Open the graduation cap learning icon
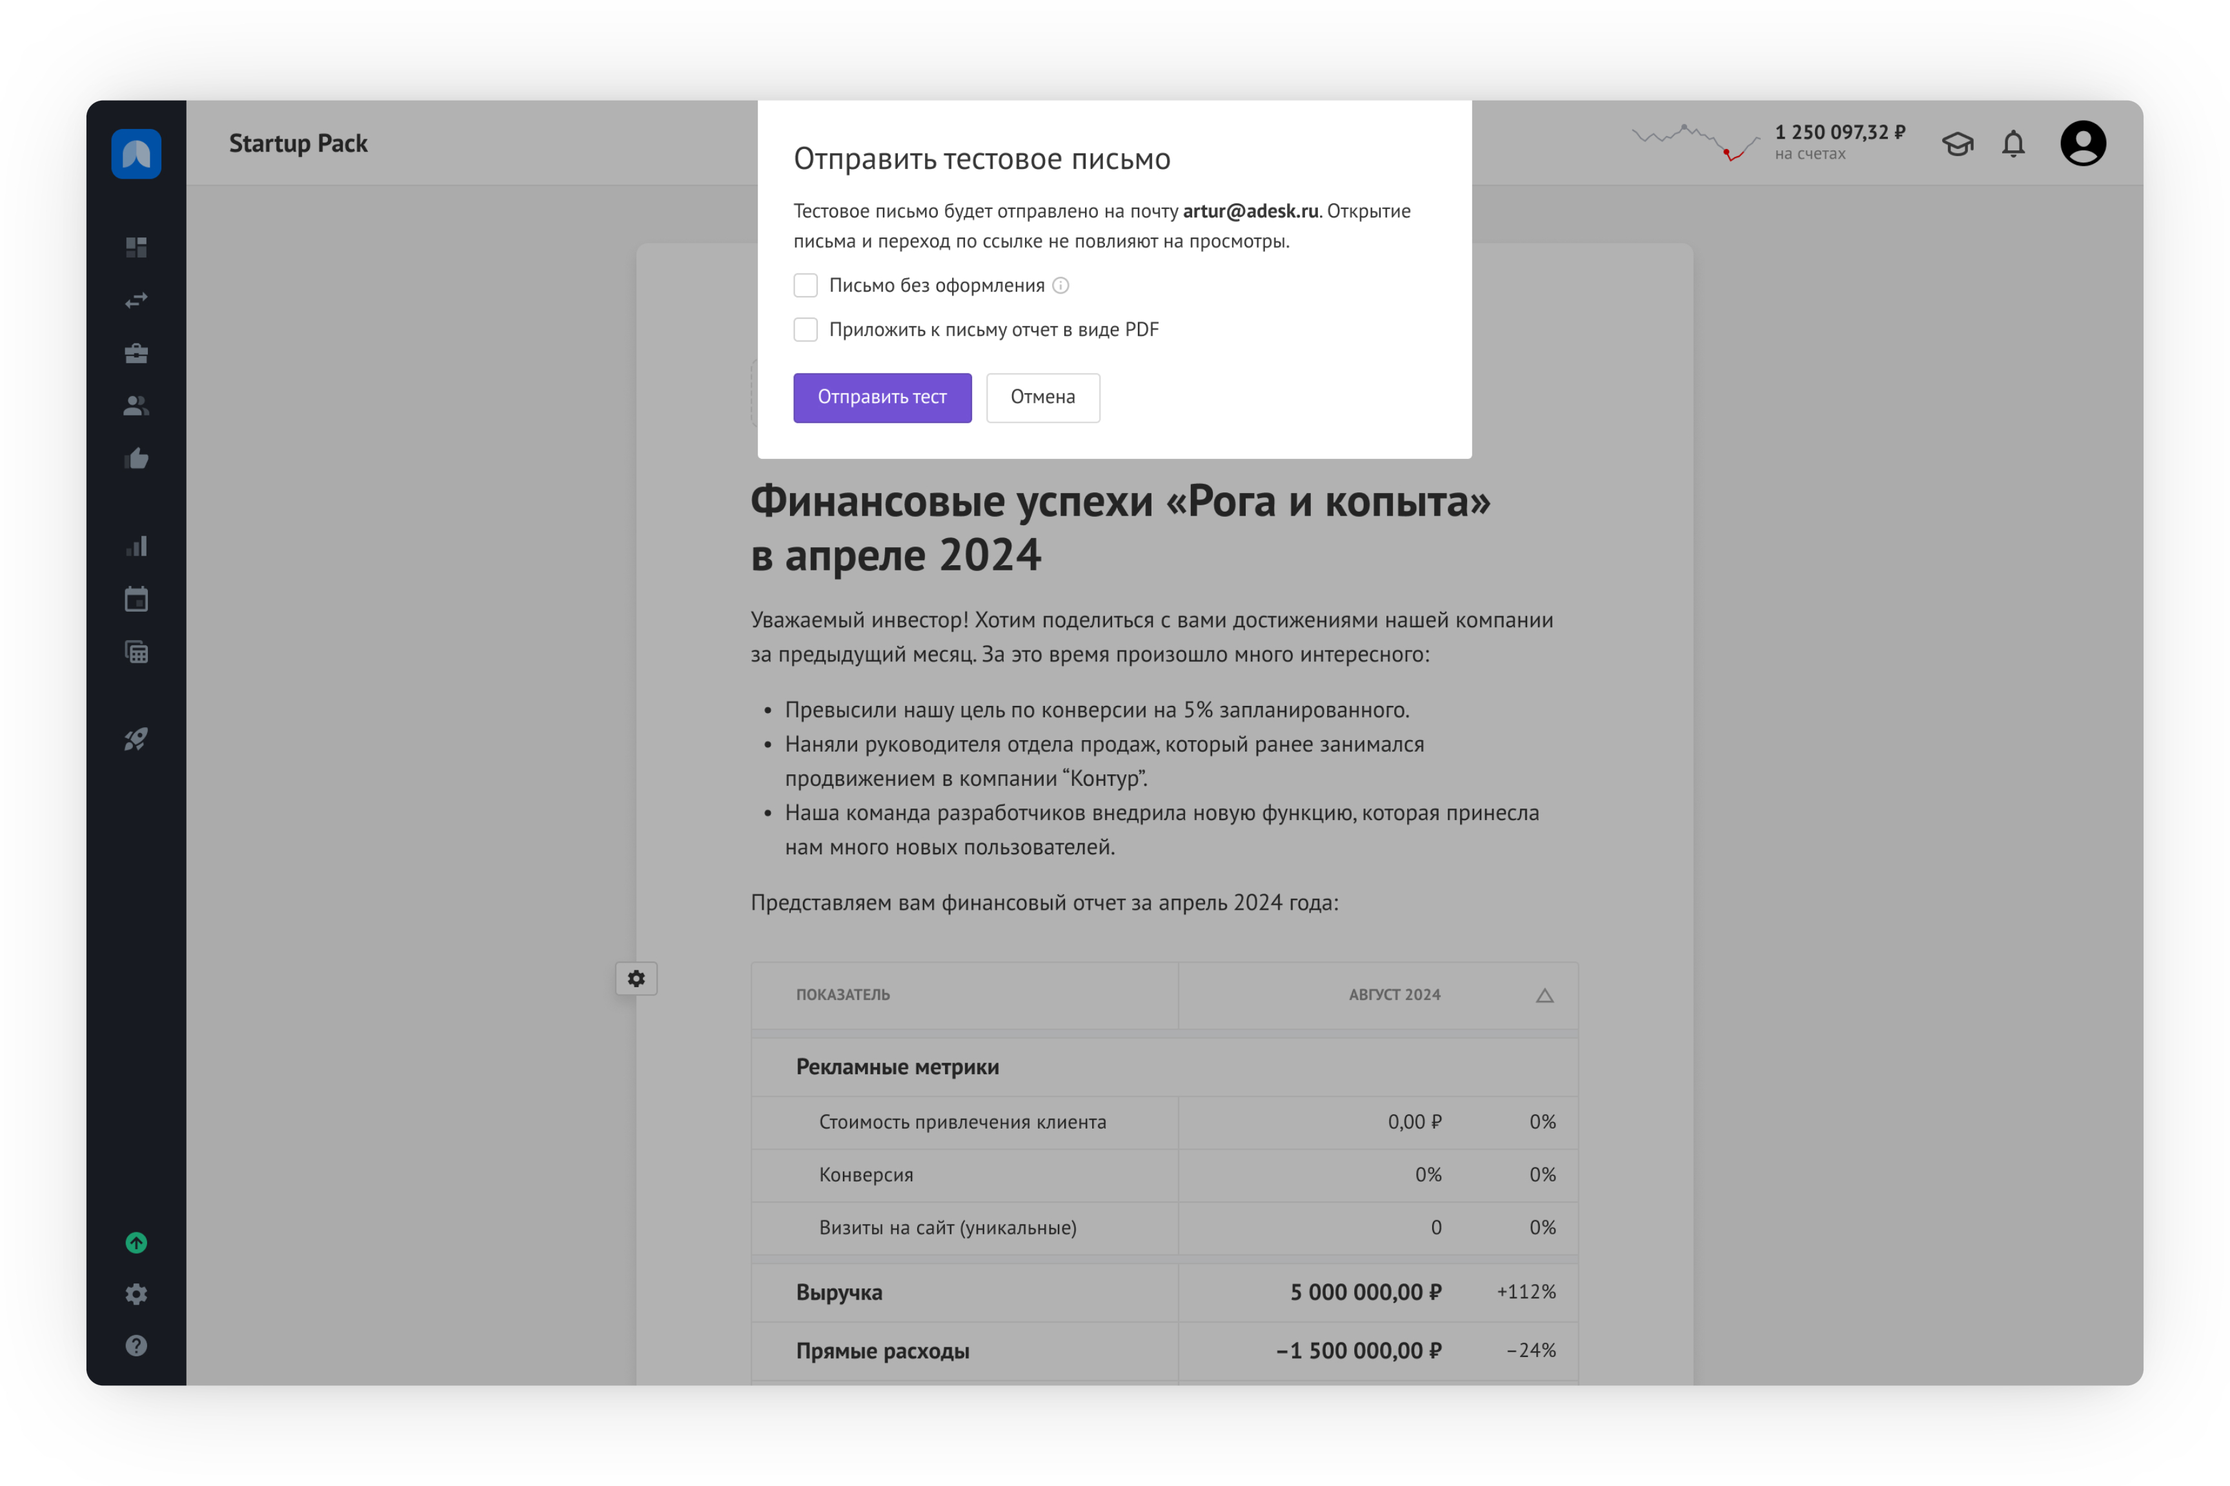 [1957, 144]
